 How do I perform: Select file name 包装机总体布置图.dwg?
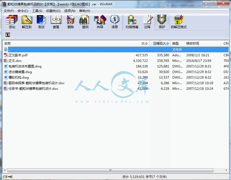[25, 66]
